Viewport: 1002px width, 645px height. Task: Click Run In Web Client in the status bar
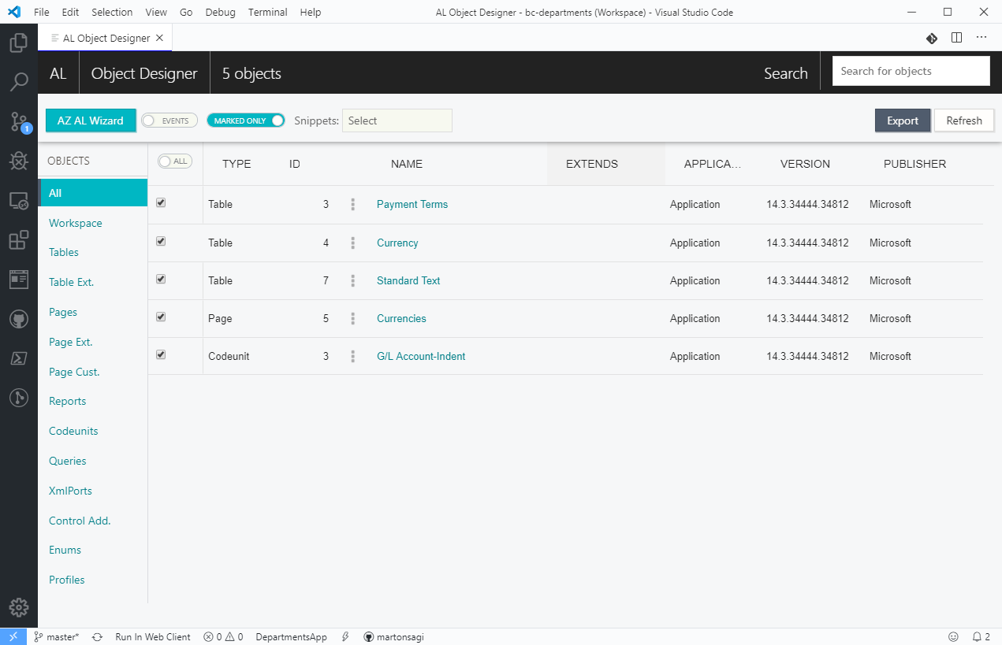(153, 637)
